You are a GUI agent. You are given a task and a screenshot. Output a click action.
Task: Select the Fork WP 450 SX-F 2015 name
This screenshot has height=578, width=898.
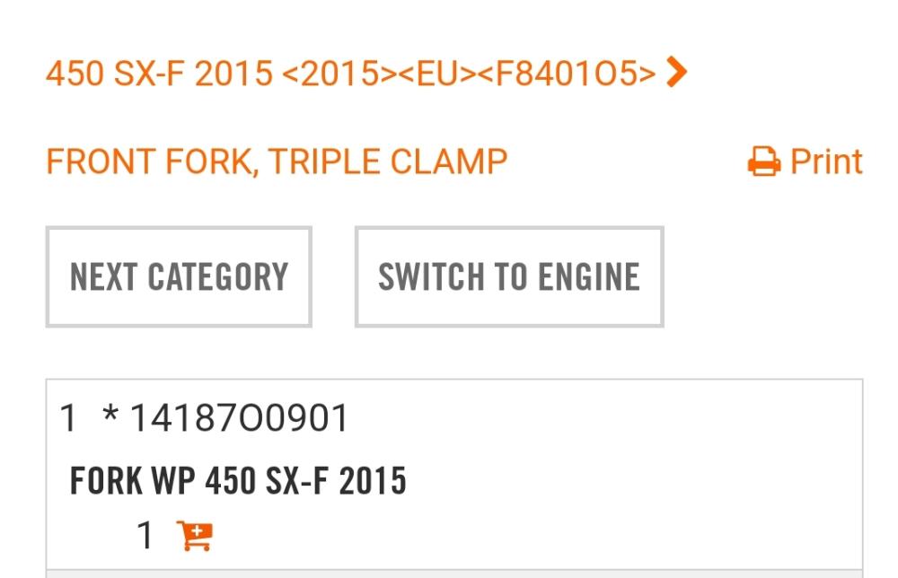coord(238,481)
